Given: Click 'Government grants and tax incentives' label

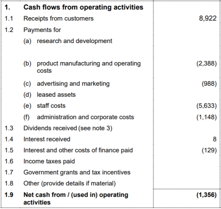Looking at the screenshot, I should [77, 172].
